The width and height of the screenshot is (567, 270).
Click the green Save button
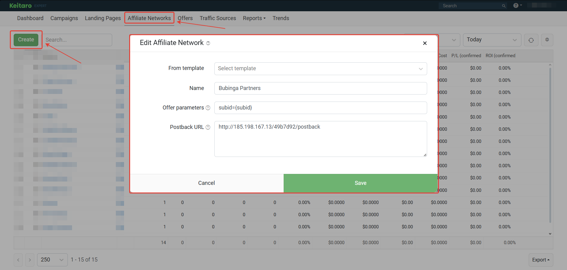[361, 183]
